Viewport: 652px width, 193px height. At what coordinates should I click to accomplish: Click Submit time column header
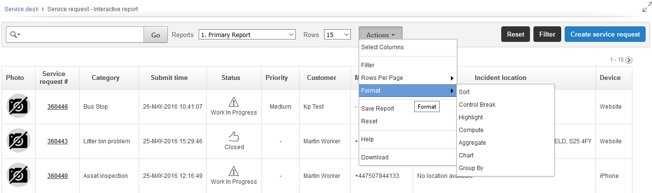click(x=169, y=78)
